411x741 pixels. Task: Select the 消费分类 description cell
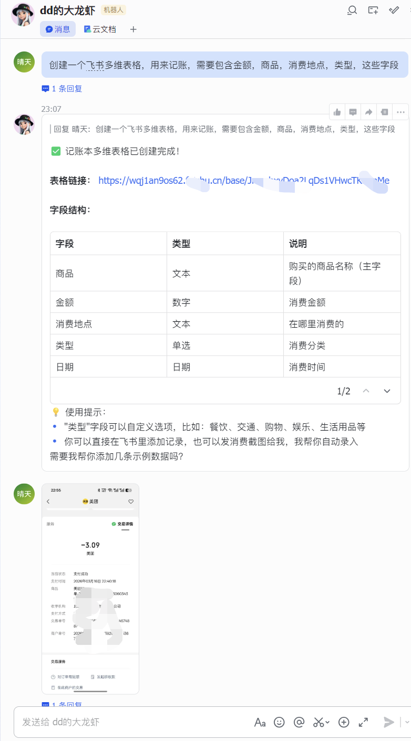pyautogui.click(x=342, y=346)
